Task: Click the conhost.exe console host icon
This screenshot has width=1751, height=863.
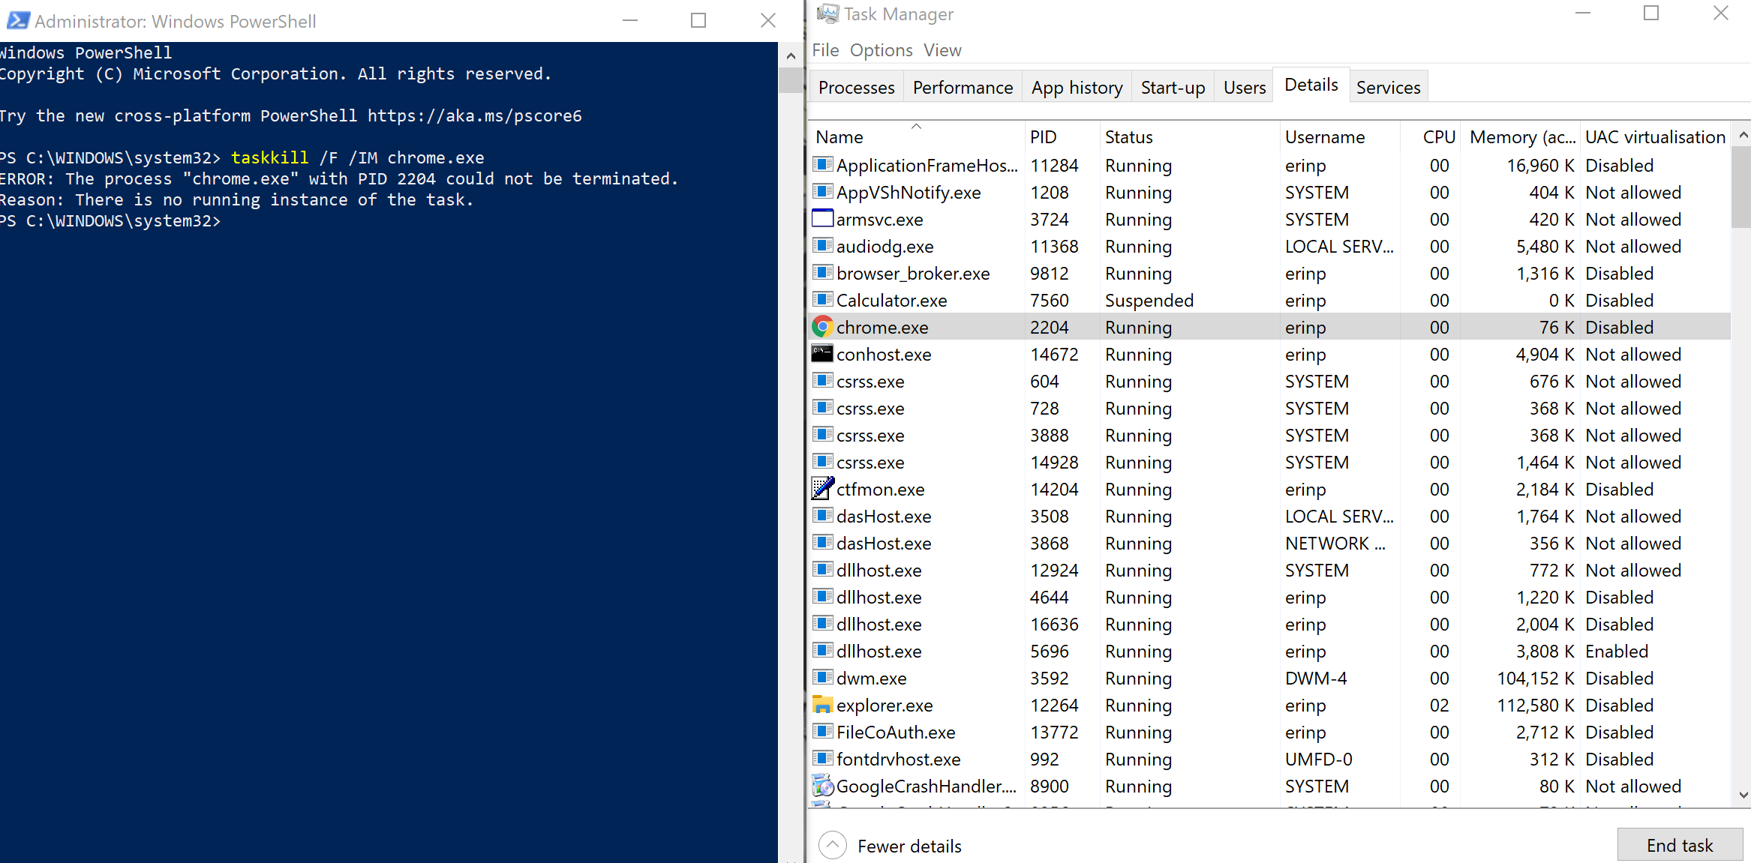Action: (823, 354)
